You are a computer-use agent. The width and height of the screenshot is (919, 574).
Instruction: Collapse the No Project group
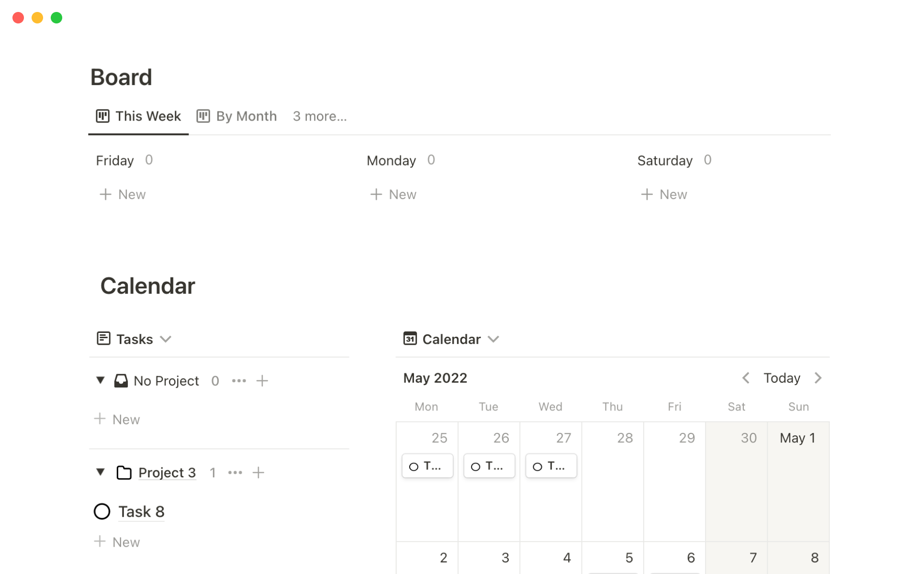(x=101, y=380)
